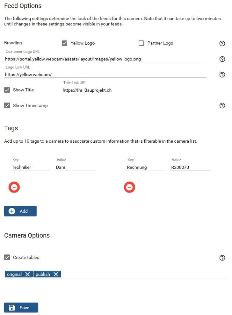This screenshot has width=232, height=315.
Task: Open help for Customer Logo URL
Action: pyautogui.click(x=222, y=59)
